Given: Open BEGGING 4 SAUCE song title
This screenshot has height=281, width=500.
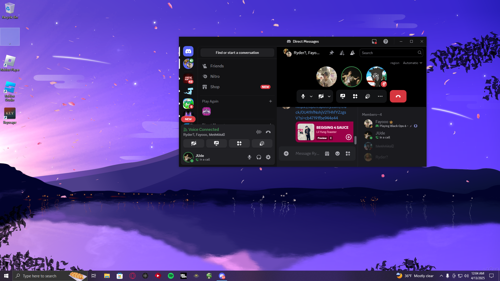Looking at the screenshot, I should 332,127.
